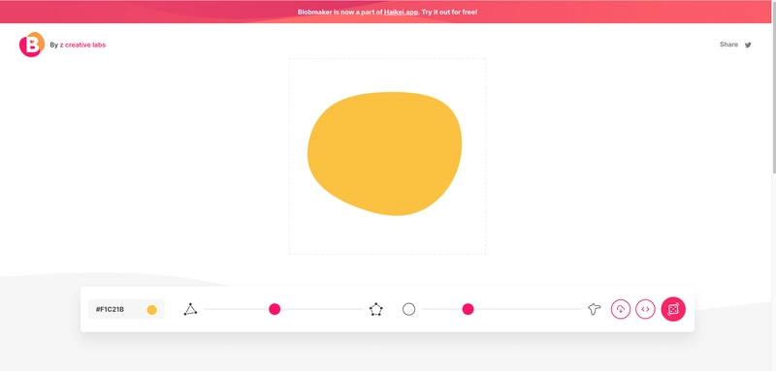This screenshot has width=776, height=371.
Task: Share on Twitter via bird icon
Action: pos(748,45)
